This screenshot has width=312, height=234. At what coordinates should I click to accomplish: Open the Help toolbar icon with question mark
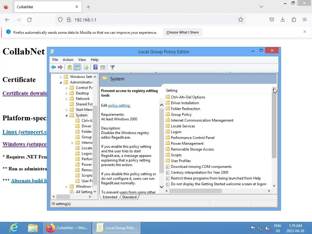[95, 67]
